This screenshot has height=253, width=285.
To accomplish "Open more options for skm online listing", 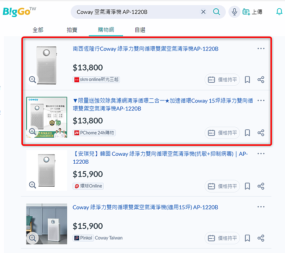I will [261, 49].
